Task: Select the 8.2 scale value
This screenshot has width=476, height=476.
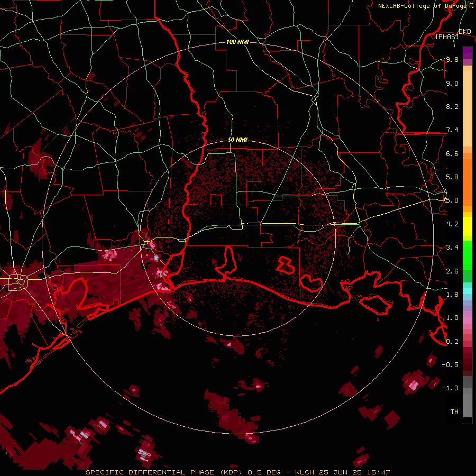Action: tap(452, 106)
